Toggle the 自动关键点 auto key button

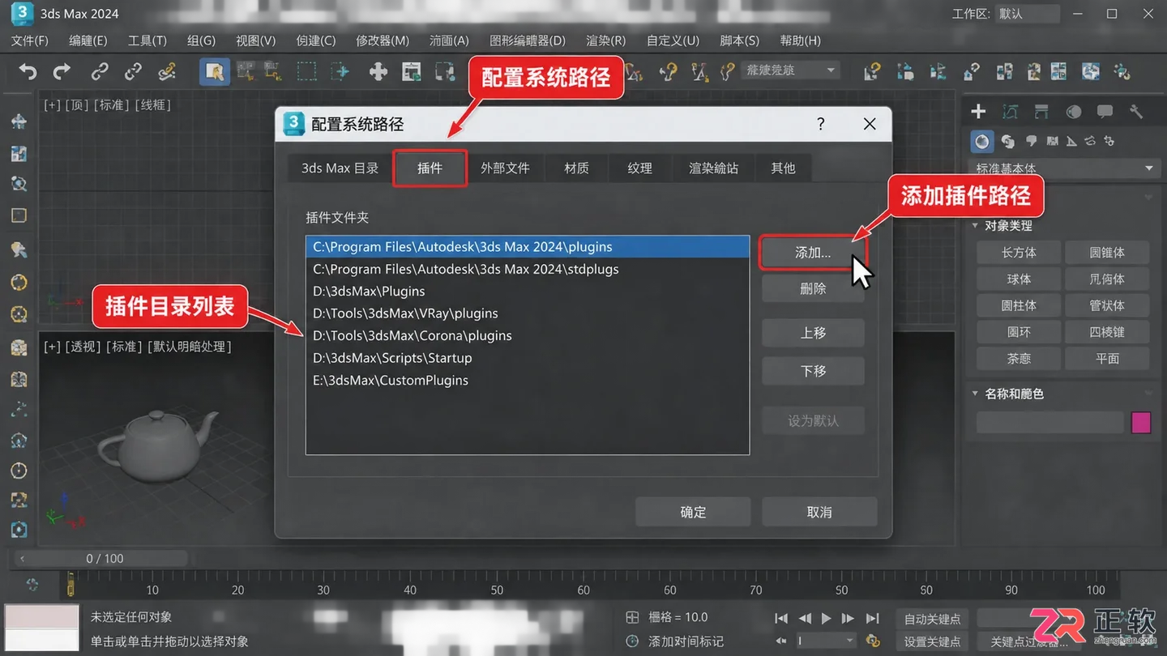click(x=932, y=620)
